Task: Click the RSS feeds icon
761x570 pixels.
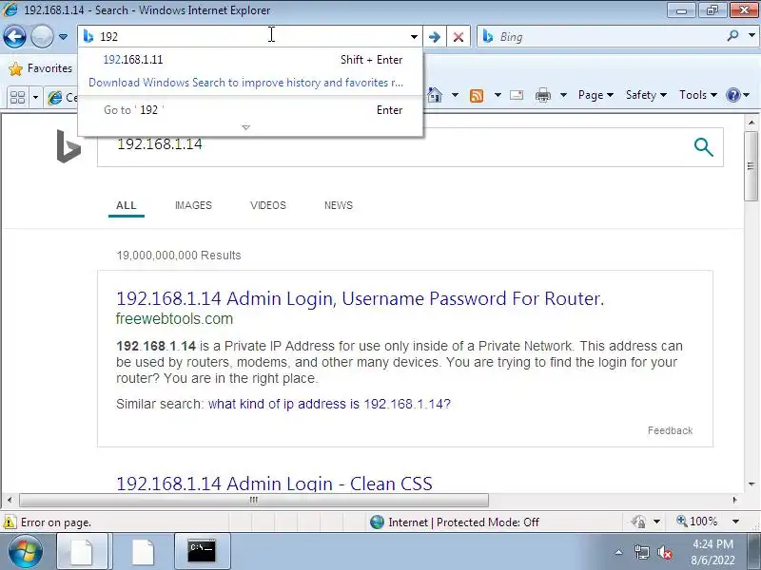Action: 477,96
